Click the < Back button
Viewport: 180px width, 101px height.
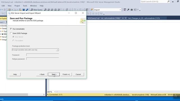pos(42,74)
